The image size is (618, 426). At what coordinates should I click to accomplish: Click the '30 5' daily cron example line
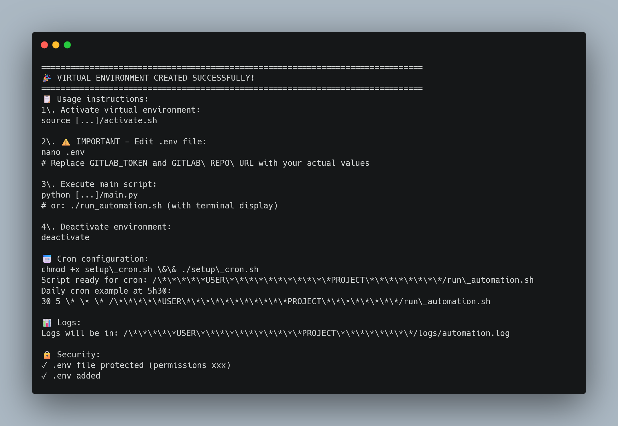[x=266, y=301]
